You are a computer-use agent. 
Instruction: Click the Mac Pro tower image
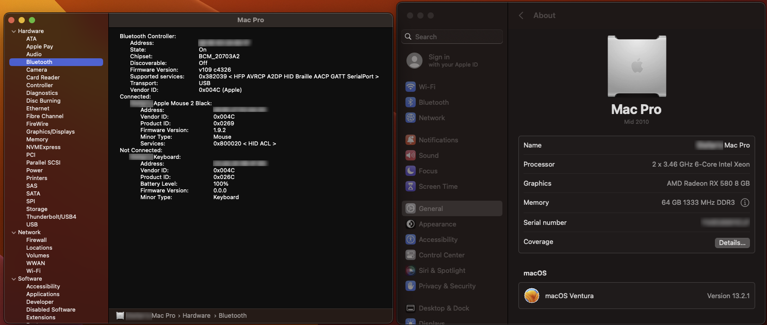pos(637,67)
